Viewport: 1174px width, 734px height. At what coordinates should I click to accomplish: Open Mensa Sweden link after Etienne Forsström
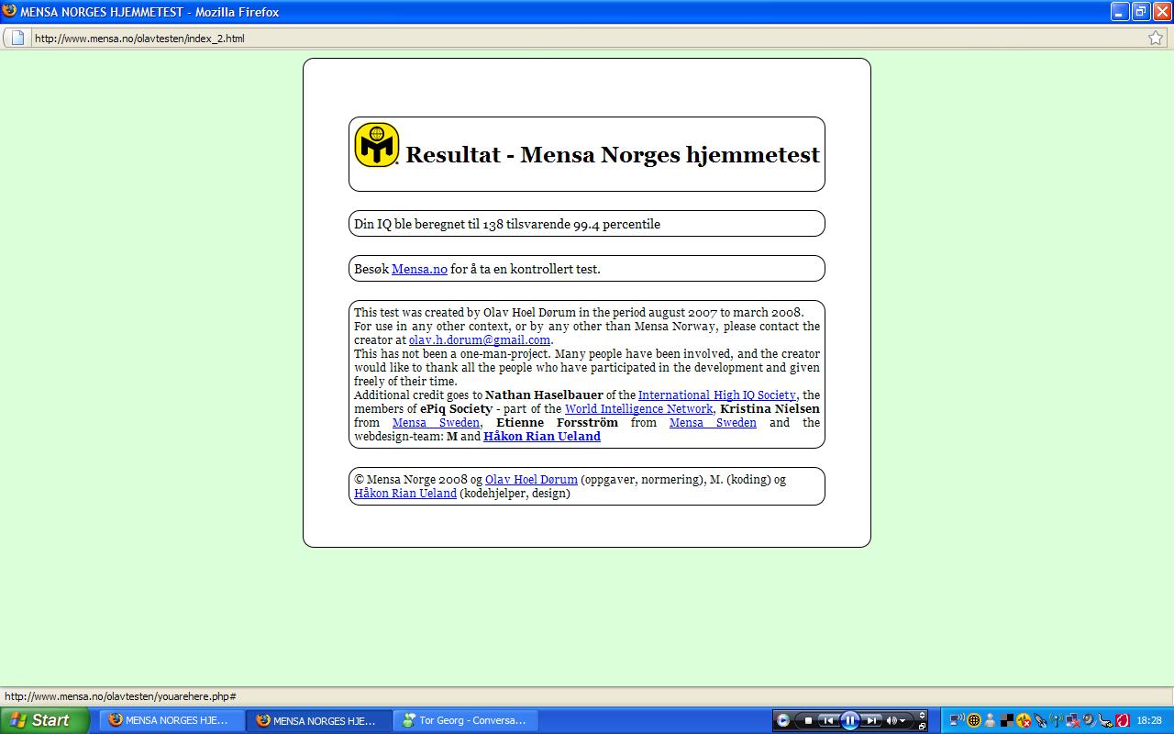point(713,422)
